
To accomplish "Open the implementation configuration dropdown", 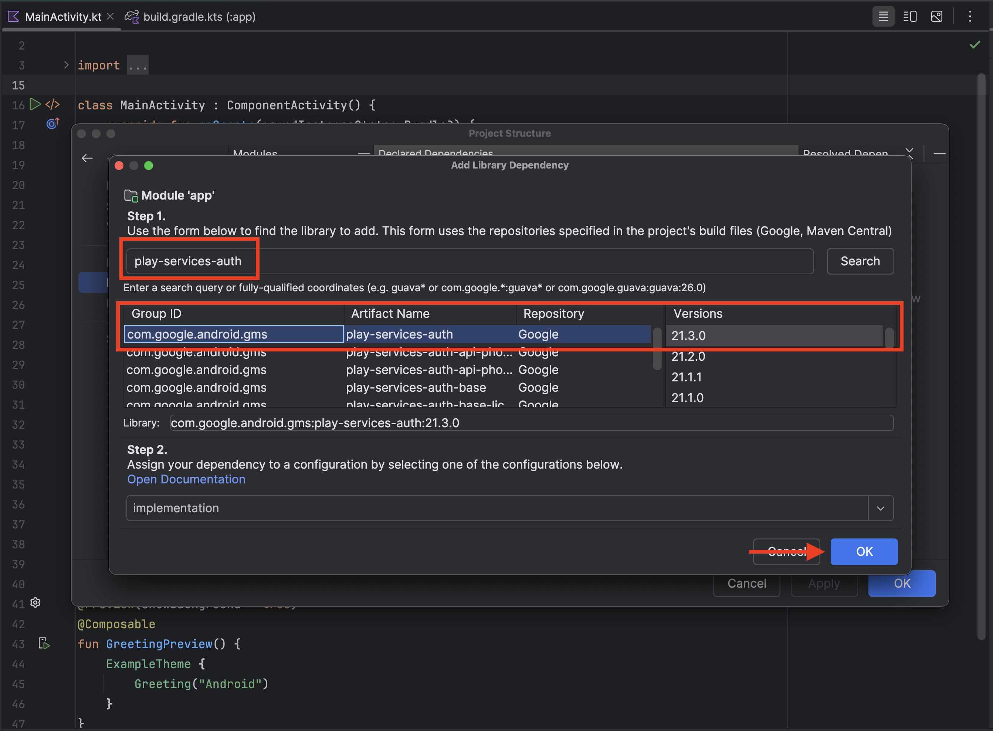I will click(x=880, y=508).
